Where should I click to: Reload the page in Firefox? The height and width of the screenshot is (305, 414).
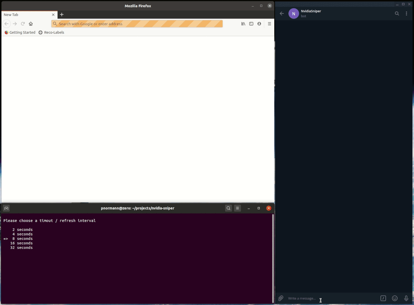coord(23,24)
